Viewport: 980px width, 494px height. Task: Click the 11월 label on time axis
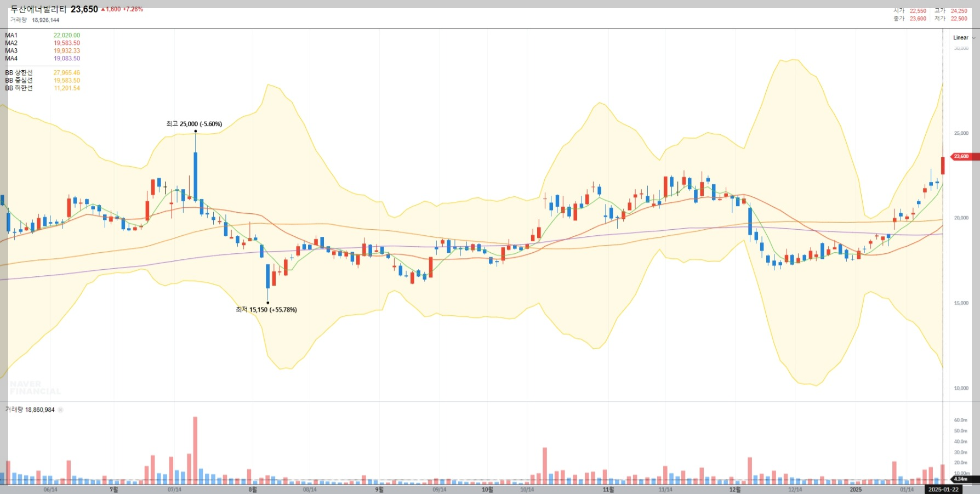point(608,490)
